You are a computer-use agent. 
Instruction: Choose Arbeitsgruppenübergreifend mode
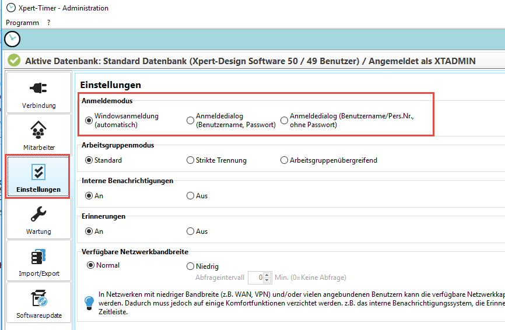click(285, 160)
